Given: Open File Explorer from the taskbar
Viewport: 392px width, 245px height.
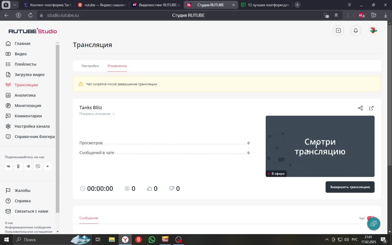Looking at the screenshot, I should tap(112, 240).
